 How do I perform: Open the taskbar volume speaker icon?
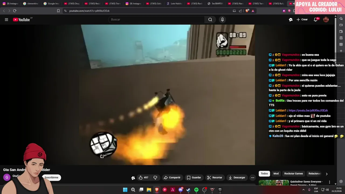[327, 190]
